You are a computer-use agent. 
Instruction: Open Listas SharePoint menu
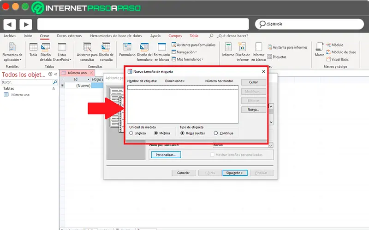click(62, 52)
